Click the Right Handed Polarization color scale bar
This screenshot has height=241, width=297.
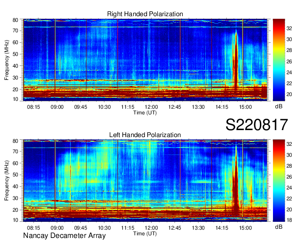tap(279, 60)
